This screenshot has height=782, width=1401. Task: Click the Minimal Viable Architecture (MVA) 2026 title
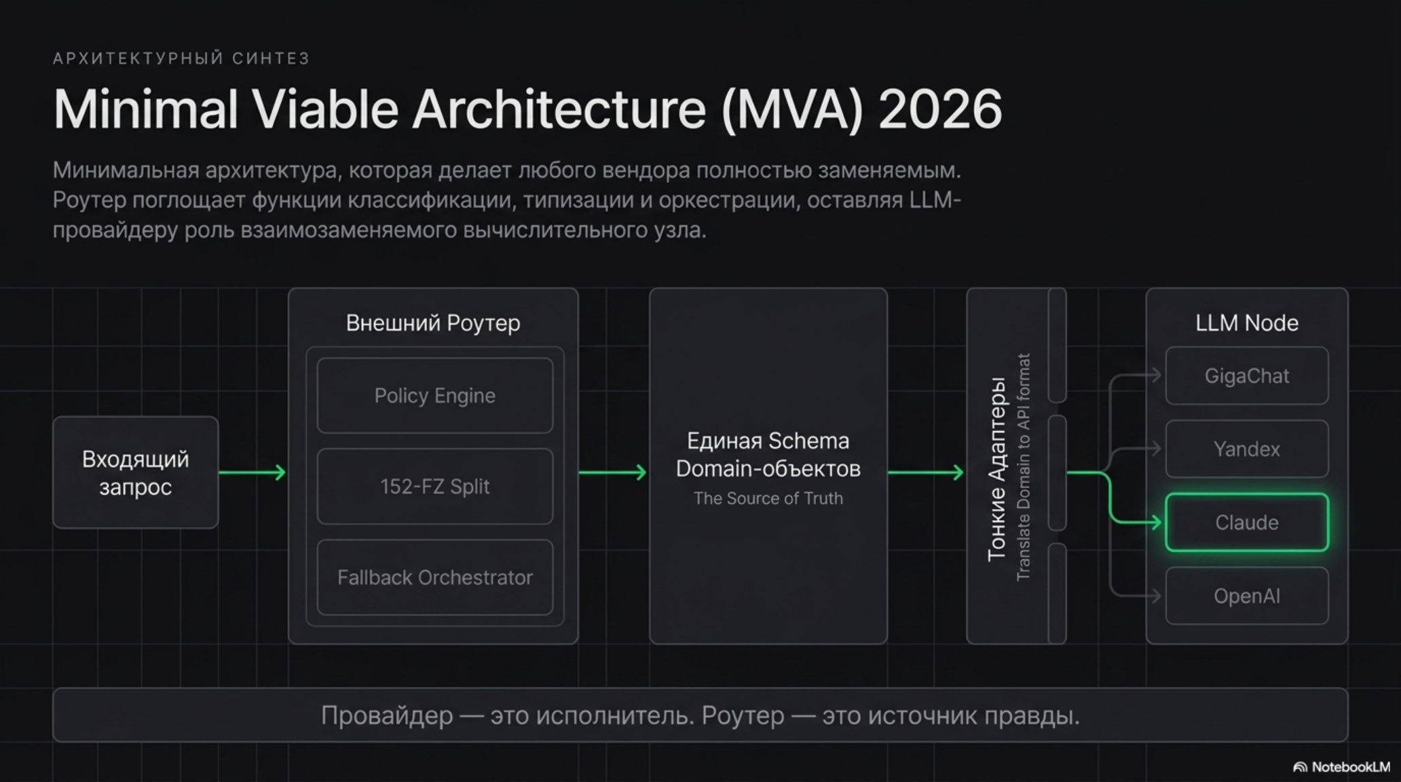click(x=527, y=109)
